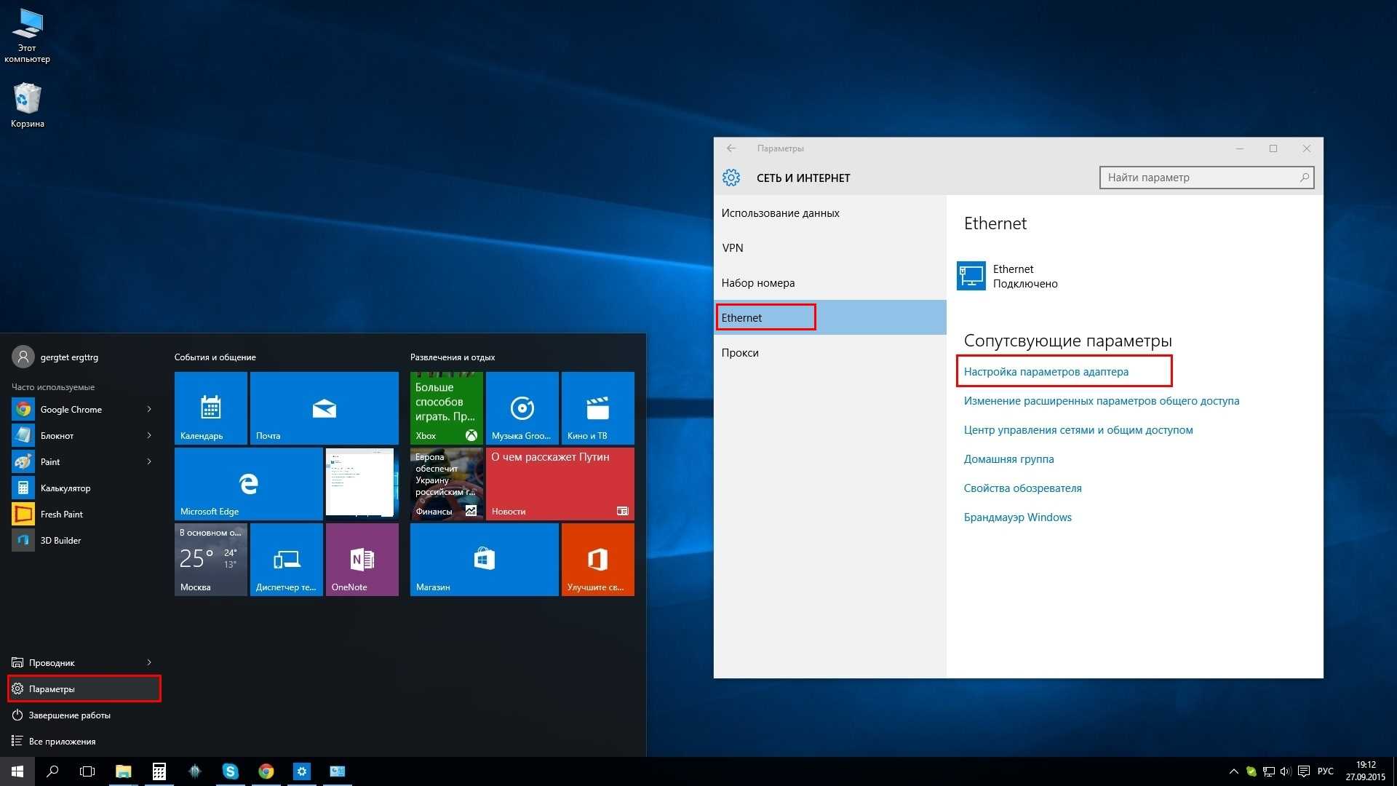The image size is (1397, 786).
Task: Open Skype icon in taskbar
Action: point(231,771)
